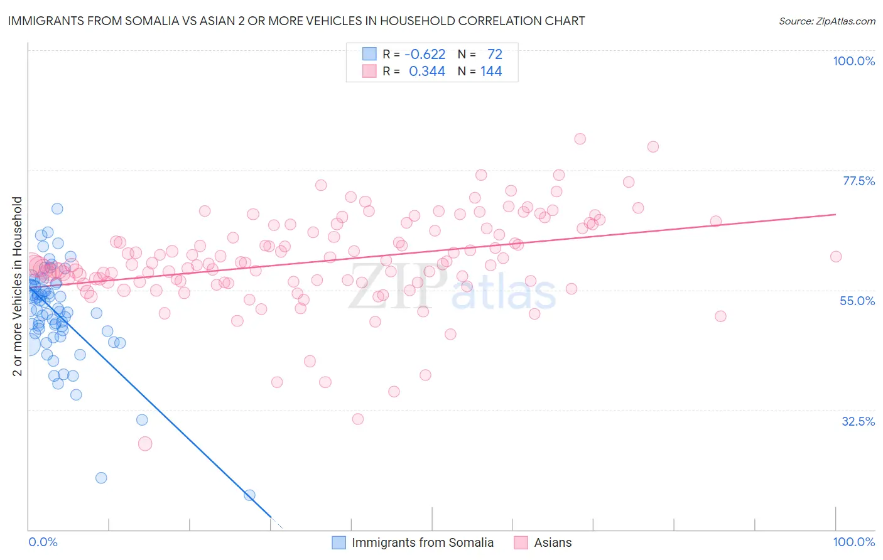This screenshot has width=883, height=560.
Task: Click the y-axis title 2 or more Vehicles
Action: click(x=18, y=286)
